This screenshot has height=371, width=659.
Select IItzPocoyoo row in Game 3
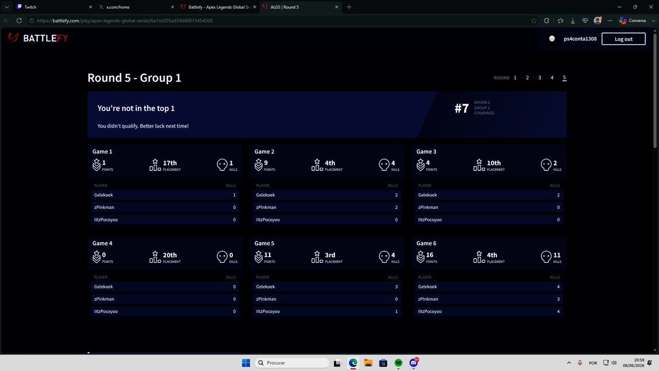[x=489, y=220]
